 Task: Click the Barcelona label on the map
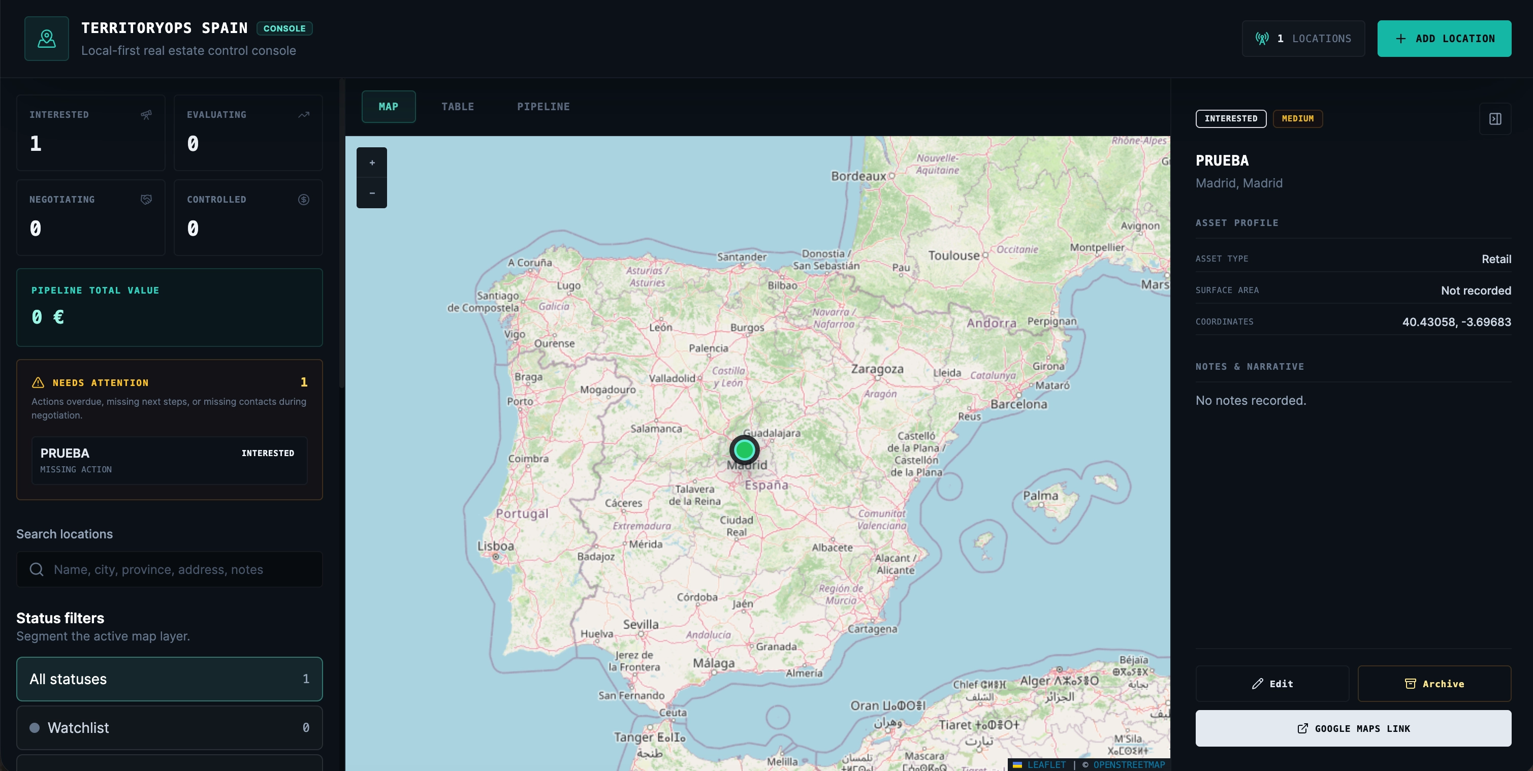[x=1018, y=404]
